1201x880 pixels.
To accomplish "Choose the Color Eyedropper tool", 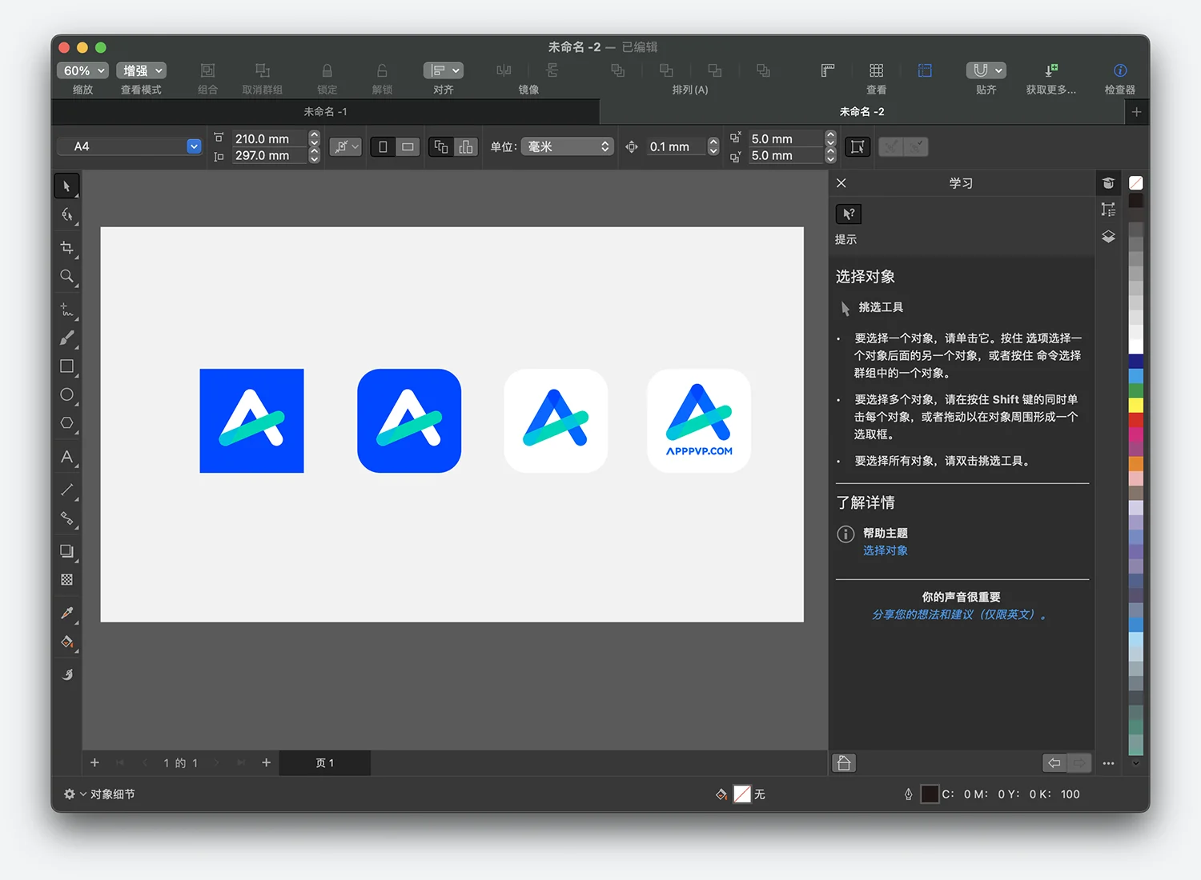I will click(x=66, y=613).
